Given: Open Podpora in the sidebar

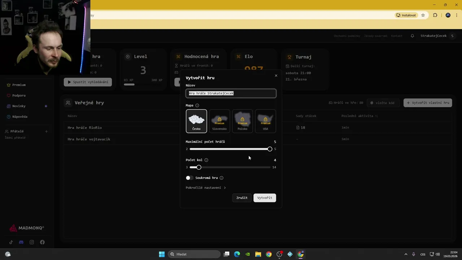Looking at the screenshot, I should pyautogui.click(x=19, y=95).
